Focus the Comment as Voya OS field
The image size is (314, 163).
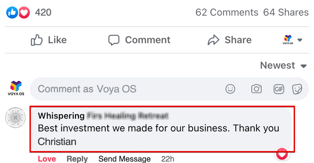pos(126,89)
